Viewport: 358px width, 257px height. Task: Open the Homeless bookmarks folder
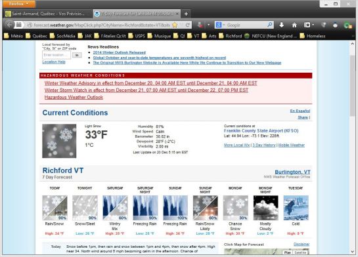pyautogui.click(x=313, y=36)
